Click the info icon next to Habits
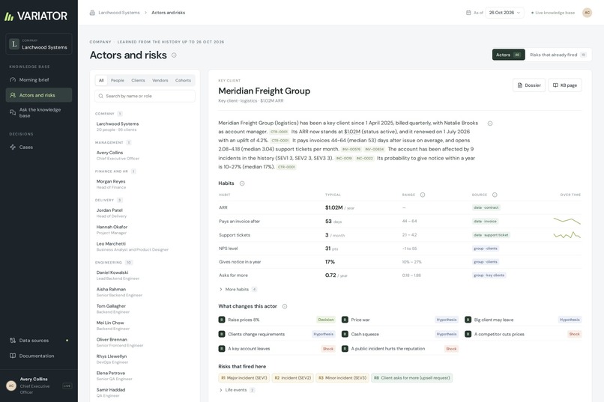Viewport: 604px width, 402px height. pyautogui.click(x=242, y=183)
